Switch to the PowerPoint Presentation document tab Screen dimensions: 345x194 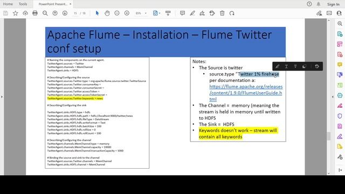[53, 4]
